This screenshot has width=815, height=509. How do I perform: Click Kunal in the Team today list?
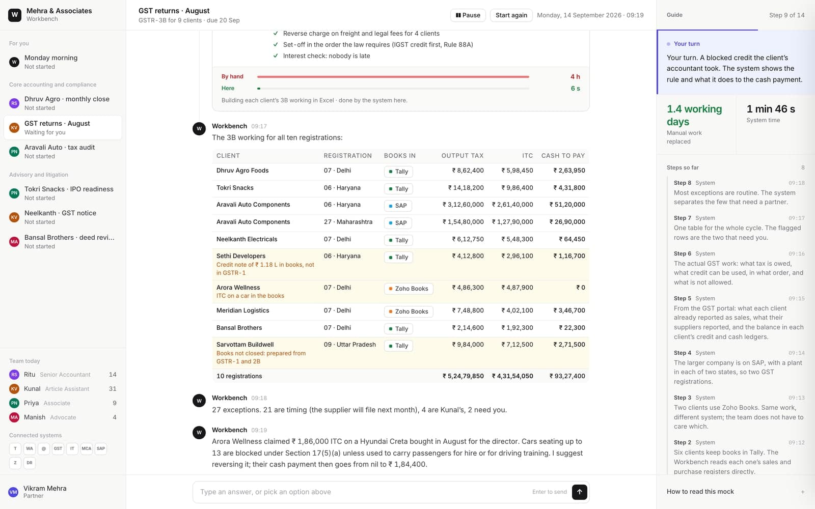[x=63, y=389]
